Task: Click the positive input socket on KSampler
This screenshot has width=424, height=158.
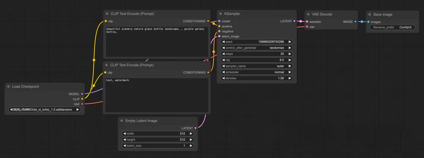Action: [219, 26]
